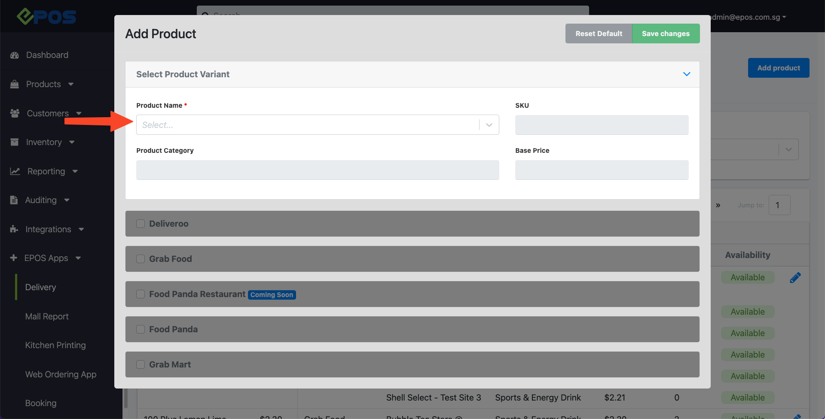Image resolution: width=825 pixels, height=419 pixels.
Task: Click the EPOS Apps plus icon
Action: (14, 258)
